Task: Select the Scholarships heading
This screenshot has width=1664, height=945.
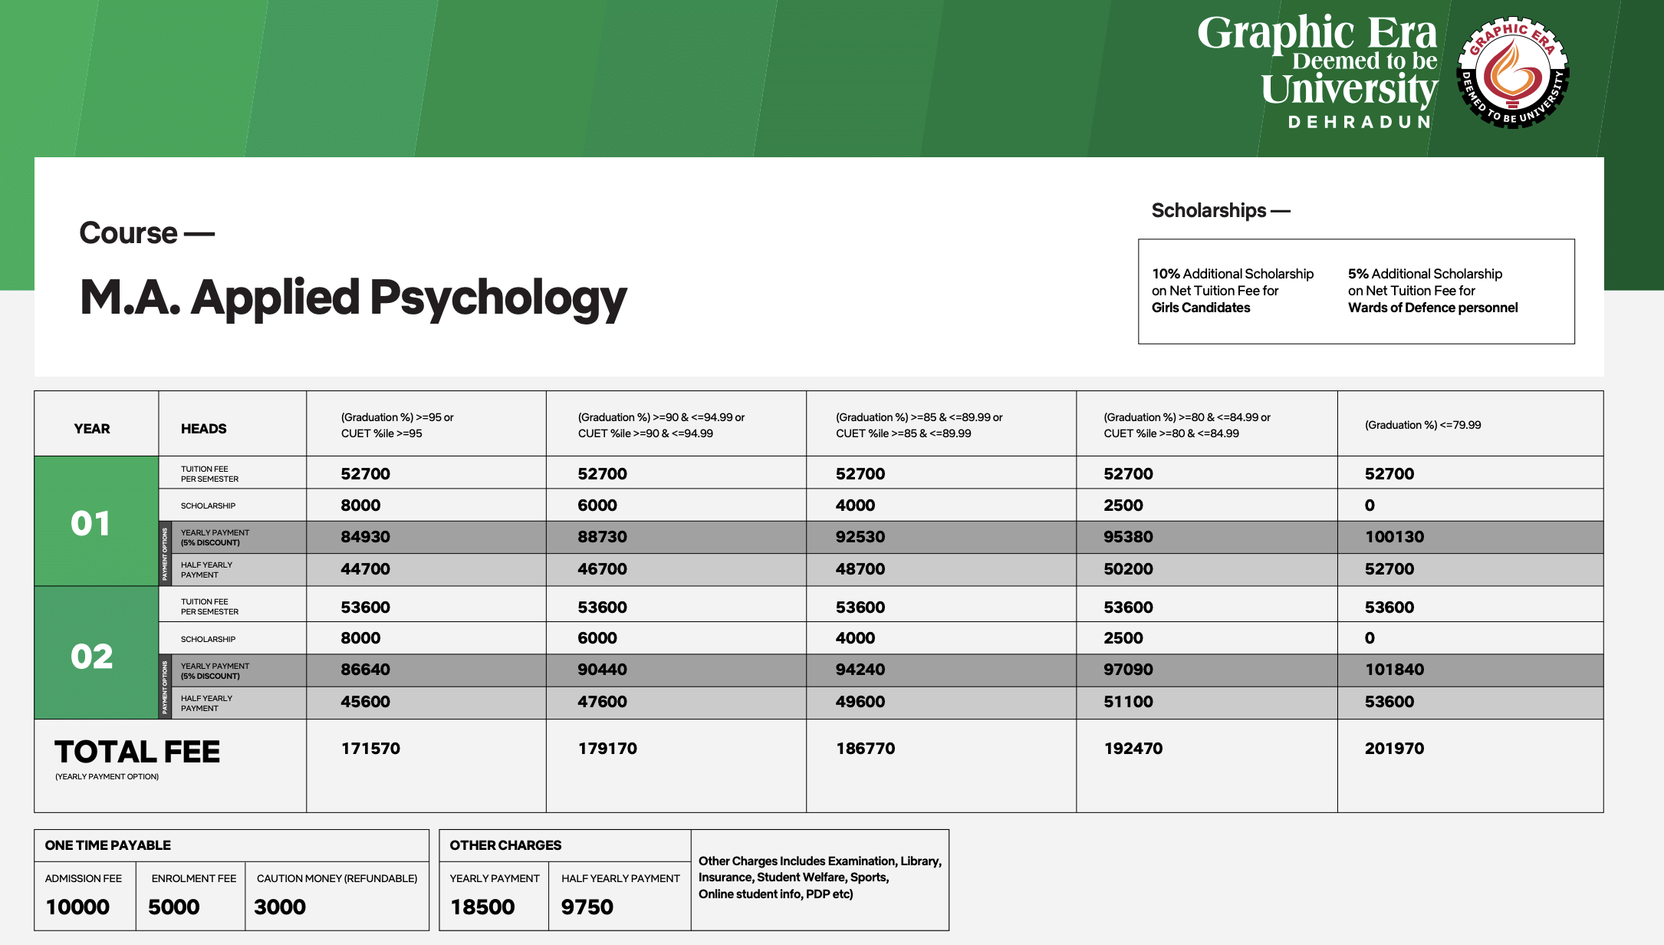Action: pyautogui.click(x=1219, y=210)
